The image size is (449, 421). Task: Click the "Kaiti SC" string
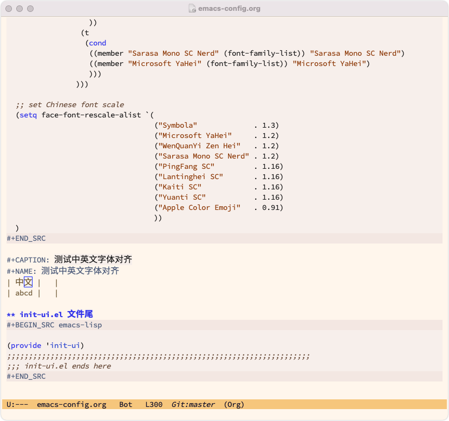coord(180,187)
